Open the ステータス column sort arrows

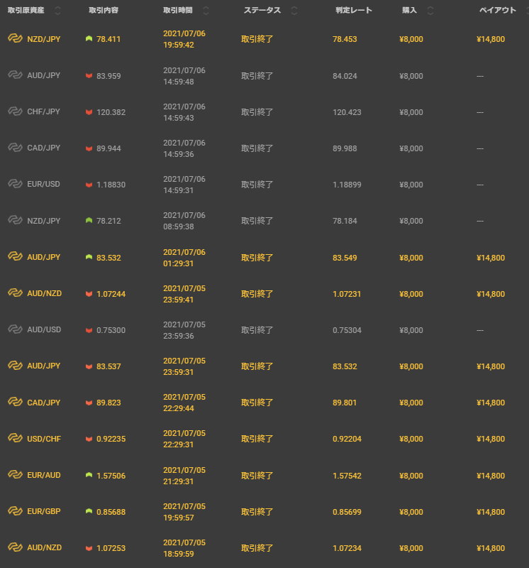click(x=294, y=11)
